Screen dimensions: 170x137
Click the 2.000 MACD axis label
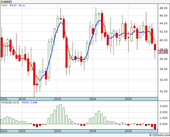[x=163, y=112]
